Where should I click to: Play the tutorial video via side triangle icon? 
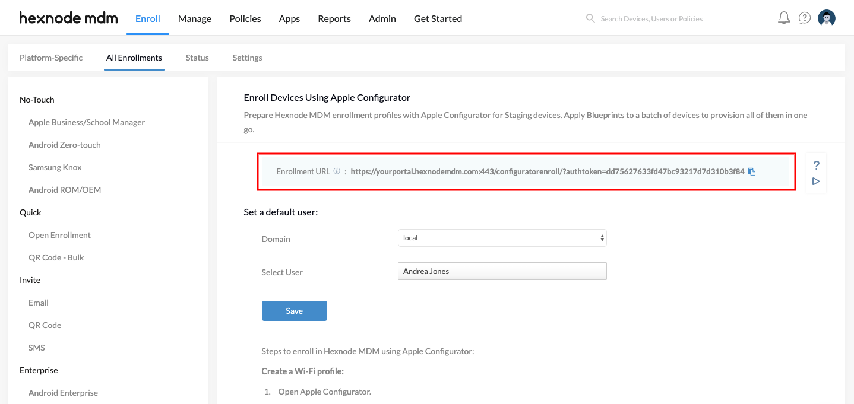[x=816, y=182]
